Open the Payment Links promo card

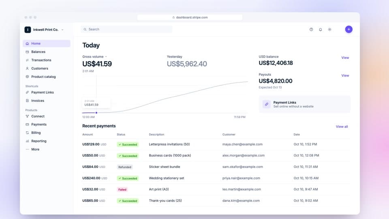[305, 104]
